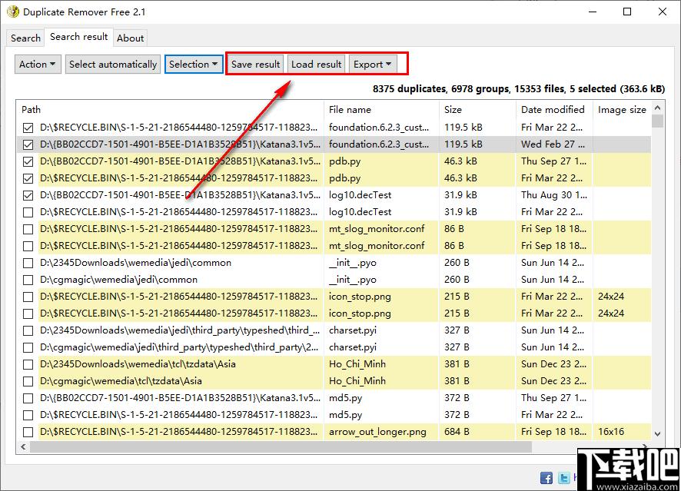
Task: Uncheck the pdb.py Katana3.1v5 row checkbox
Action: [x=28, y=161]
